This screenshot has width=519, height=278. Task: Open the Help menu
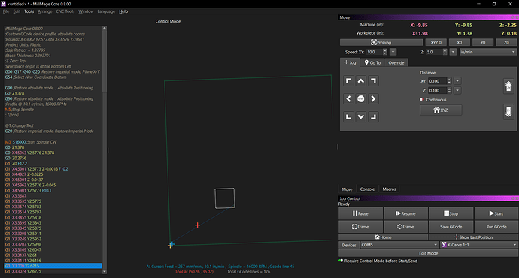(x=123, y=11)
